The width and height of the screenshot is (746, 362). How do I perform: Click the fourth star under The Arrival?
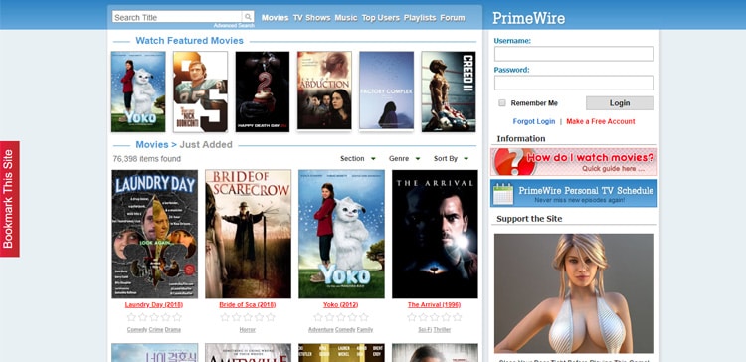tap(446, 317)
